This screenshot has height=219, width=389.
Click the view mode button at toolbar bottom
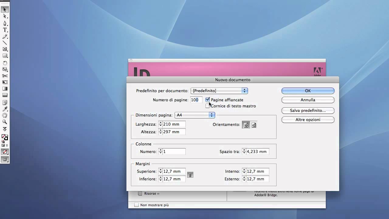[5, 159]
